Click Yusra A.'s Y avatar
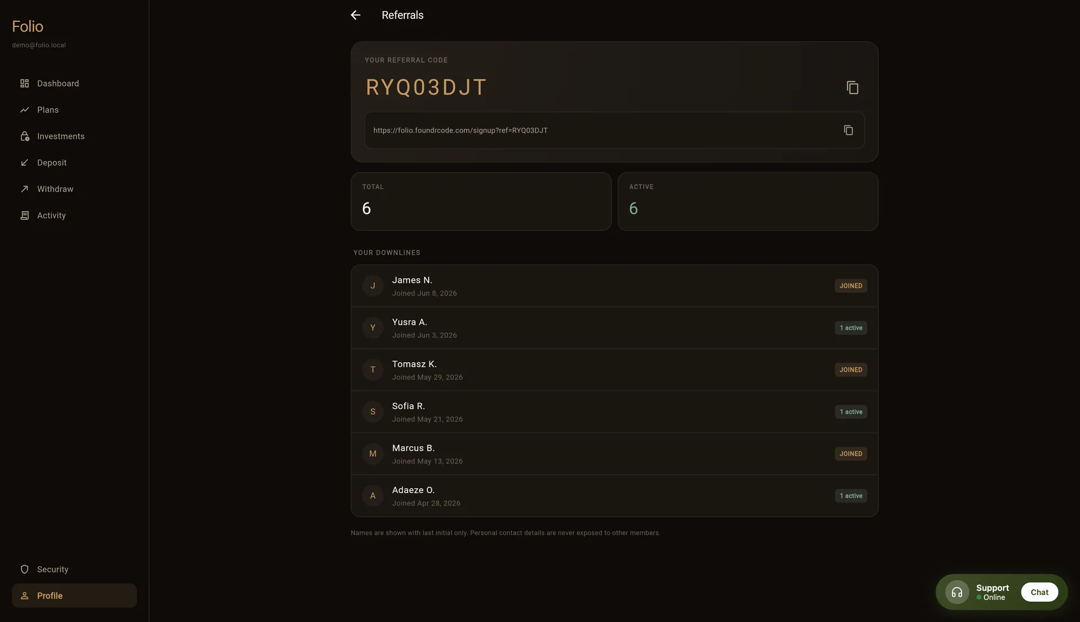Screen dimensions: 1080x622 [372, 328]
